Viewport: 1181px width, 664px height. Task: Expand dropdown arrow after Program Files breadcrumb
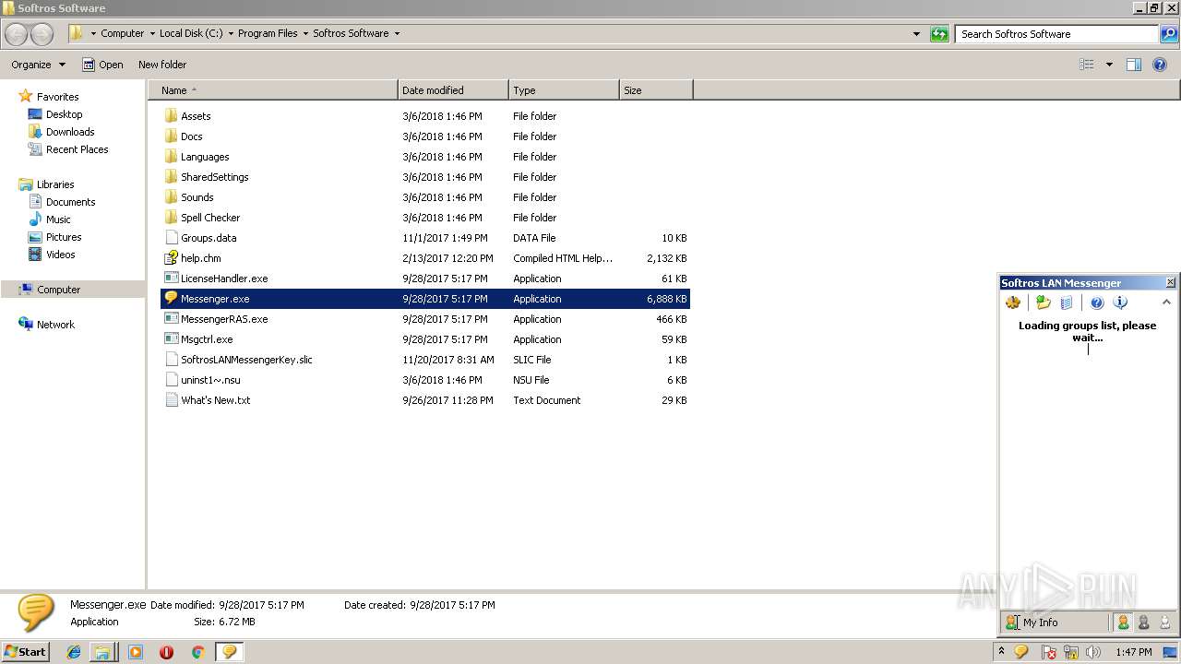(305, 33)
